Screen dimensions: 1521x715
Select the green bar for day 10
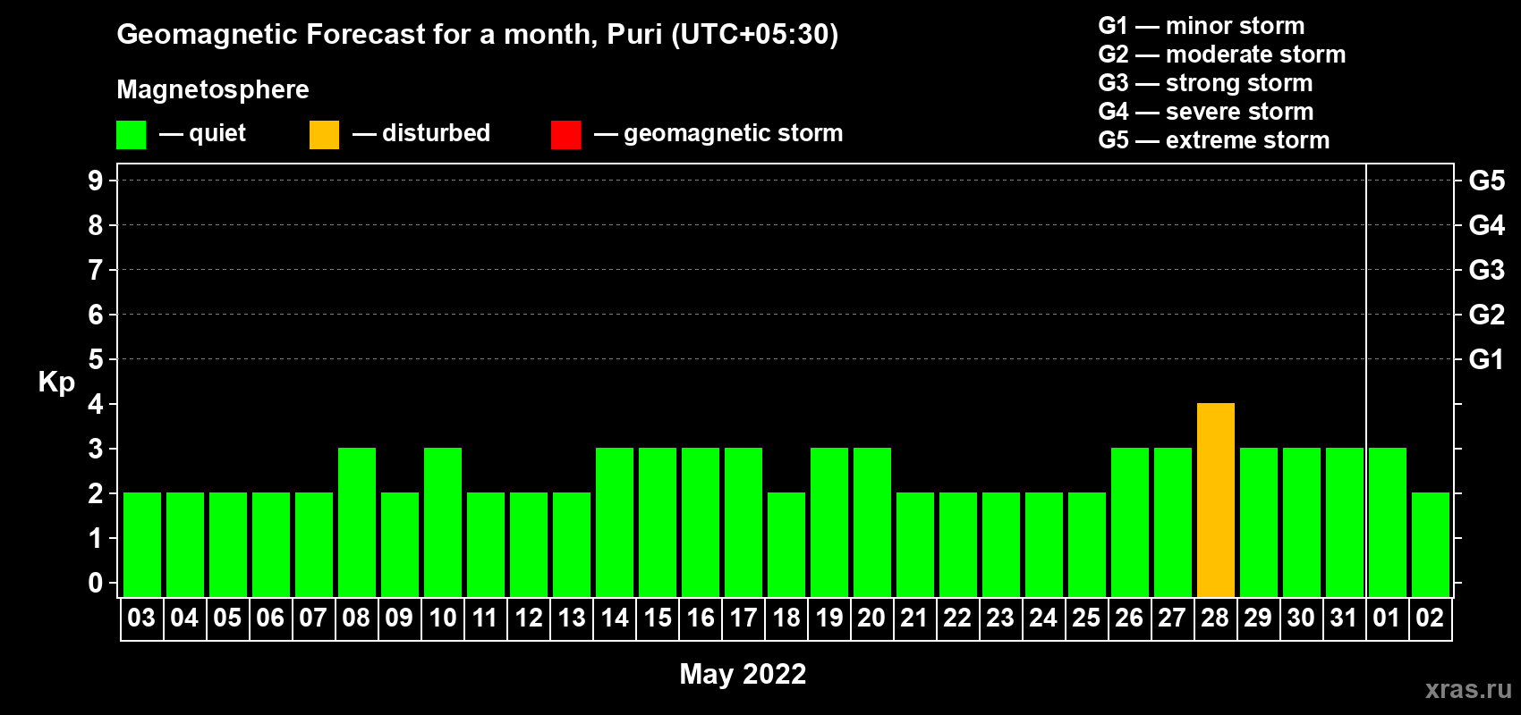click(443, 522)
